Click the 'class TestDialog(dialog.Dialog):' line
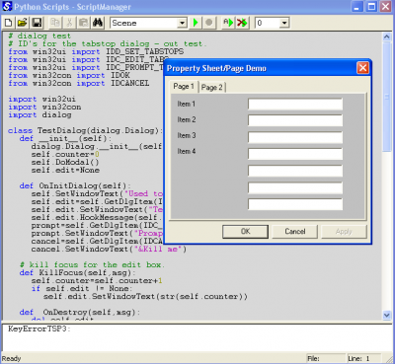This screenshot has width=395, height=364. click(85, 130)
